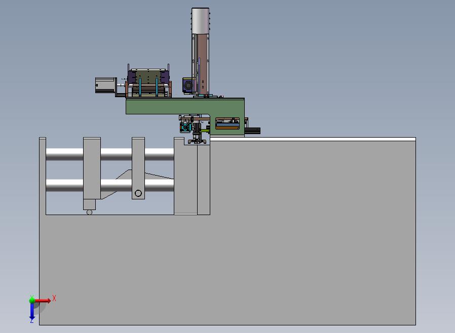
Task: Select the lower horizontal tie bar
Action: point(109,185)
